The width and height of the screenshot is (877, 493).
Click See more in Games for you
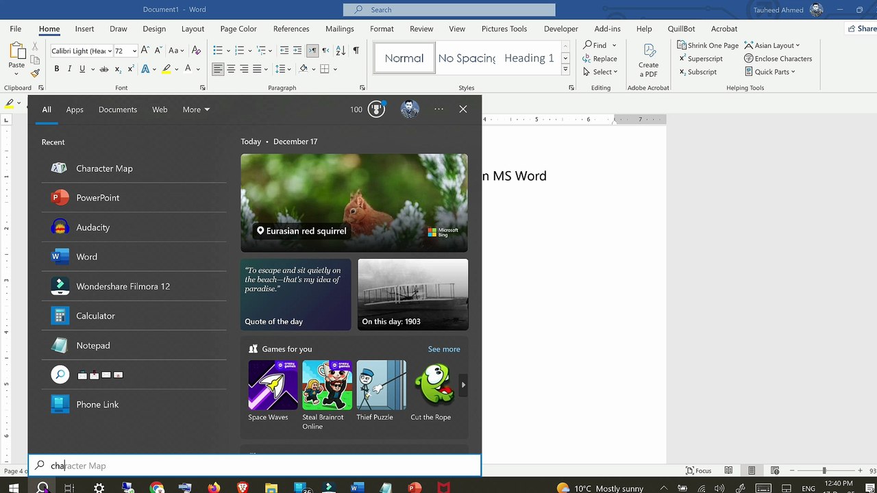(444, 349)
